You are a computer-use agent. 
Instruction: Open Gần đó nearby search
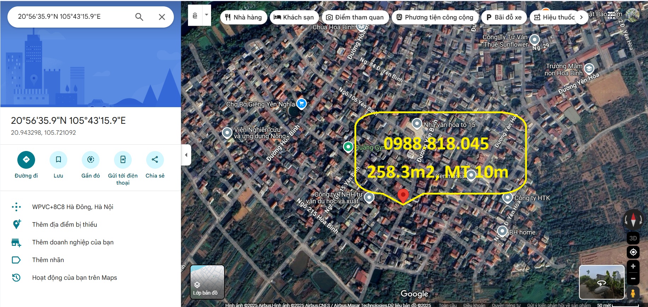click(91, 160)
